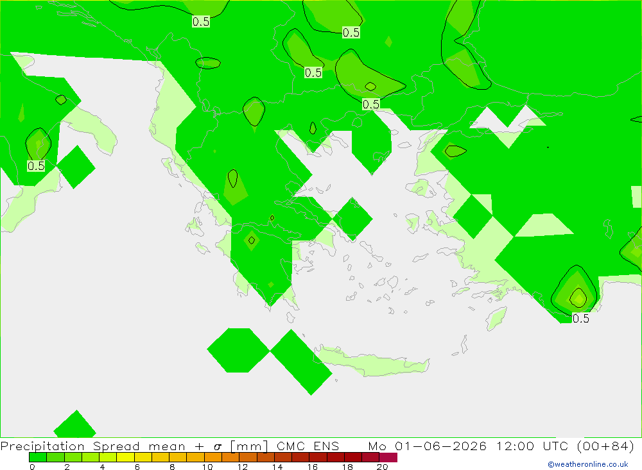This screenshot has height=470, width=642.
Task: Click legend scale number "6"
Action: coord(137,467)
